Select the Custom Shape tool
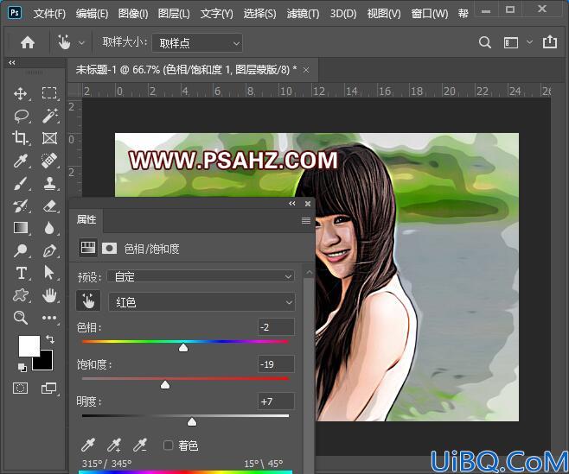569x474 pixels. coord(21,295)
